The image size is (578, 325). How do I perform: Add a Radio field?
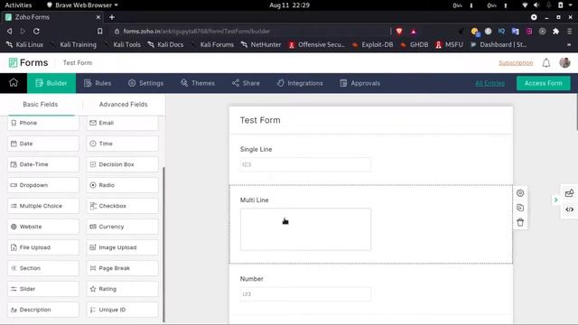pyautogui.click(x=123, y=185)
